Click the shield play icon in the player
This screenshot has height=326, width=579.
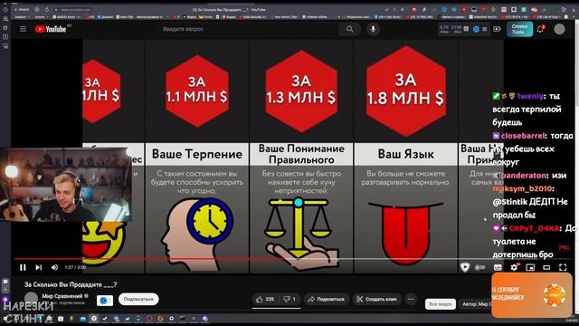tap(465, 267)
